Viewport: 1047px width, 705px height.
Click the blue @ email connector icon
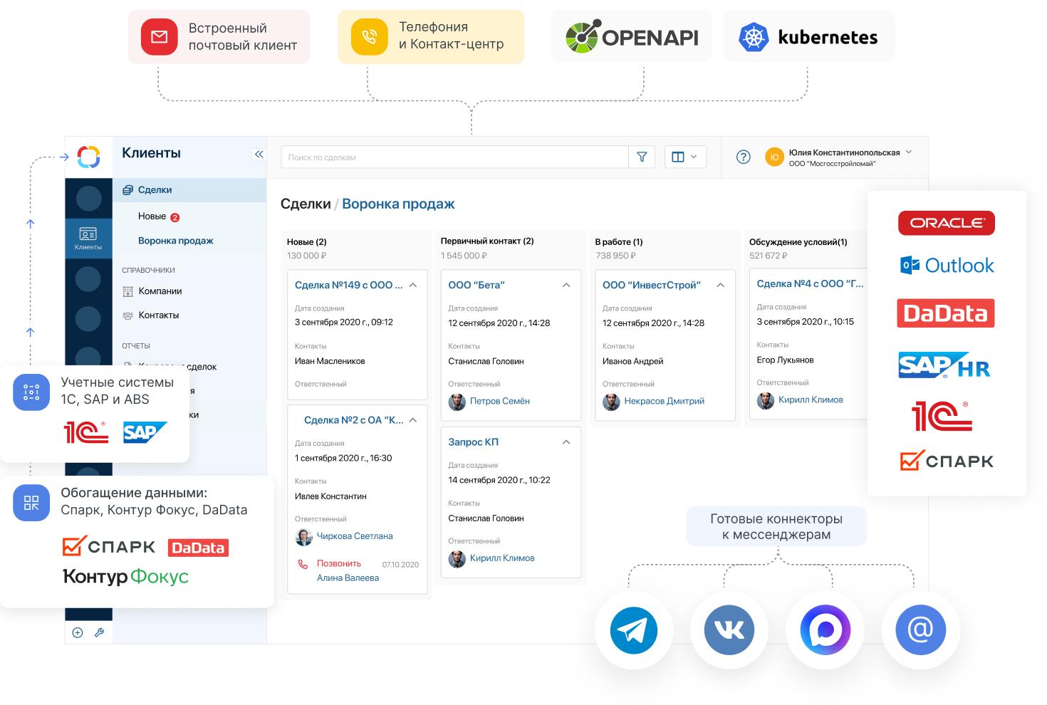[920, 630]
